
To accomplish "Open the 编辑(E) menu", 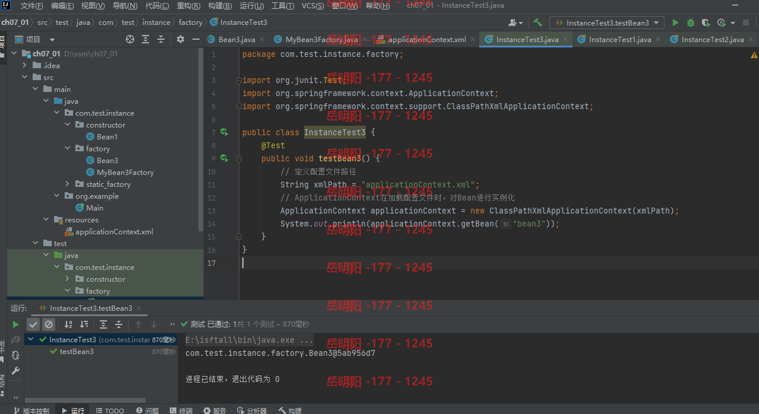I will tap(62, 6).
